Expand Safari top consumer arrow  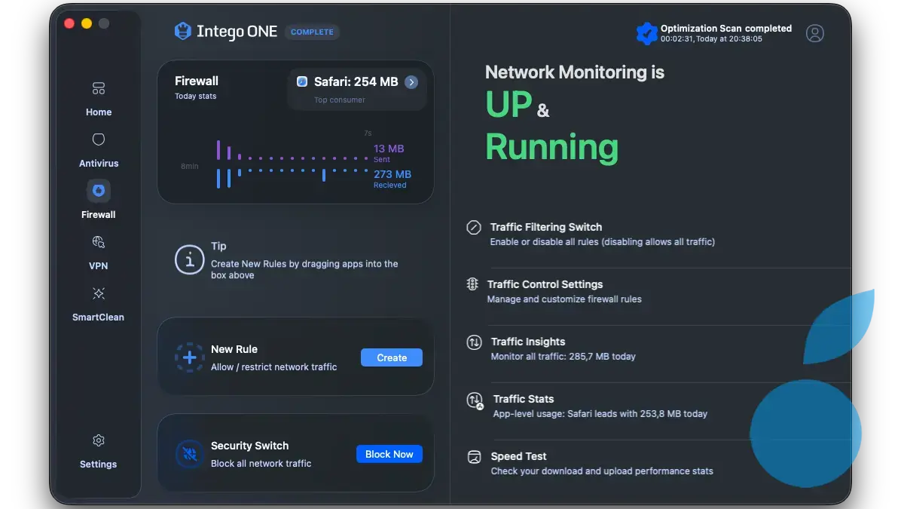pyautogui.click(x=411, y=82)
